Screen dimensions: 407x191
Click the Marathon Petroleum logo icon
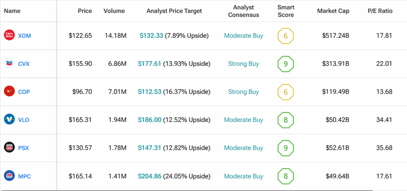tap(10, 176)
